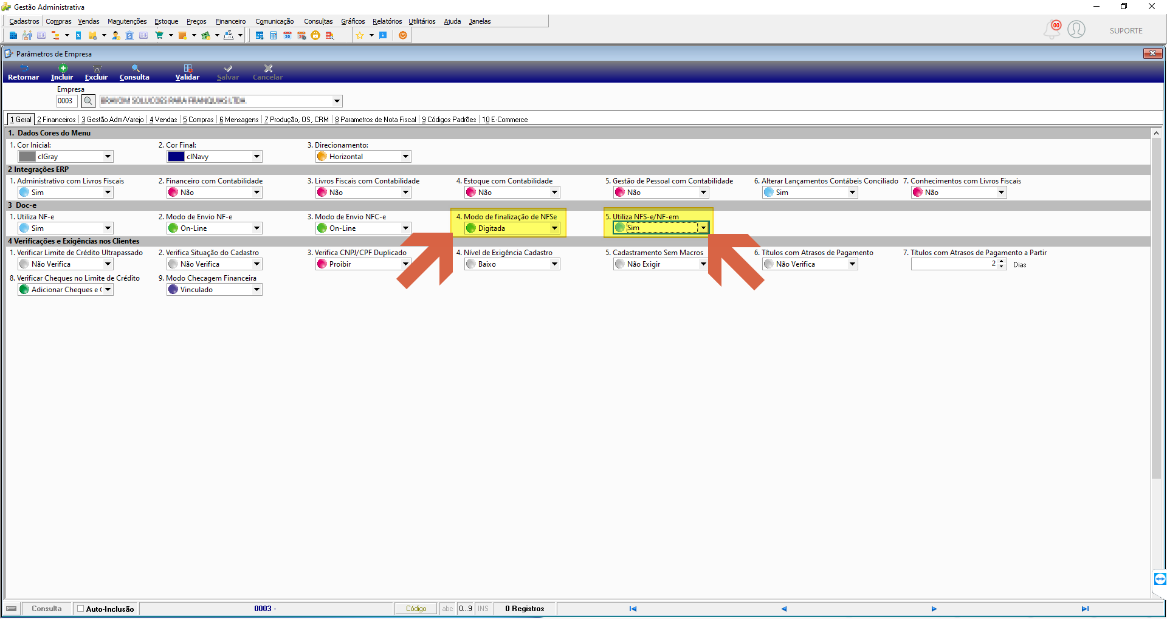1167x619 pixels.
Task: Switch to the 4 Vendas tab
Action: tap(164, 120)
